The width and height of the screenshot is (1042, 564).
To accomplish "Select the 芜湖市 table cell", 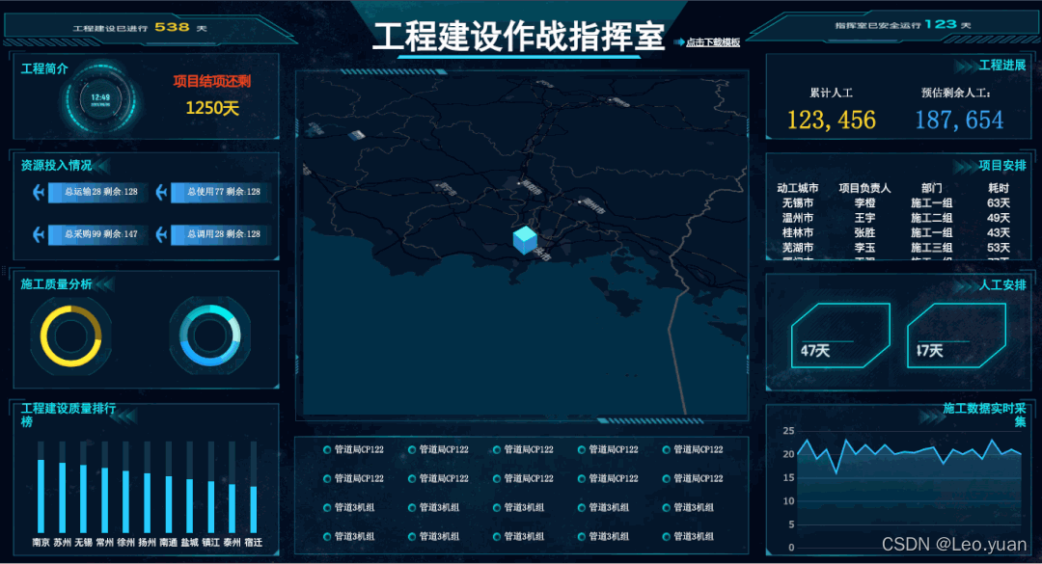I will pyautogui.click(x=798, y=248).
